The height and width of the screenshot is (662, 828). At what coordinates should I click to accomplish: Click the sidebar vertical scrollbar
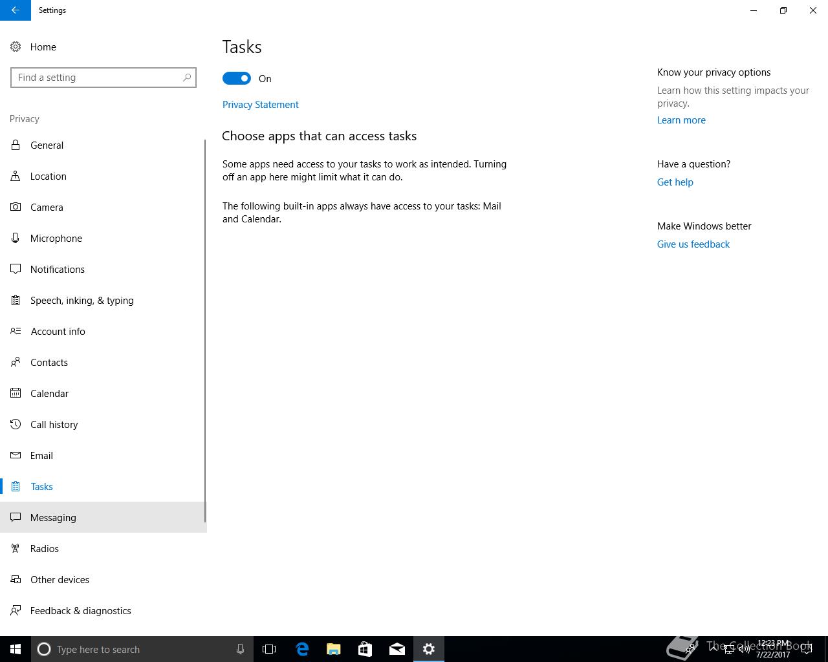pos(205,331)
